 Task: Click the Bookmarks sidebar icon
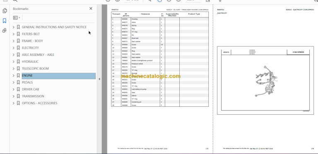5,21
